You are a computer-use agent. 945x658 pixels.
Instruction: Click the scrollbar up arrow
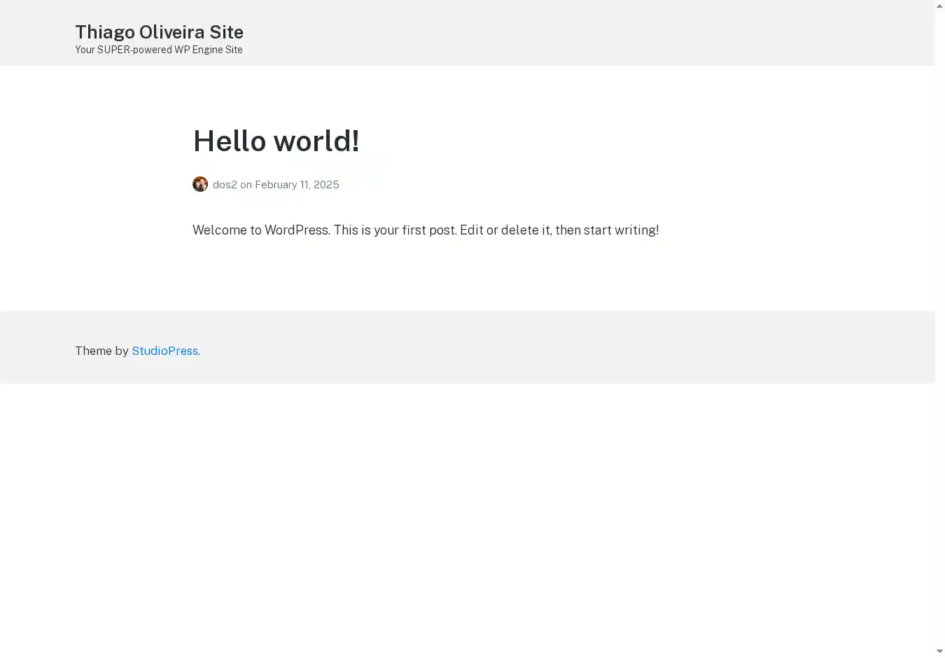(939, 6)
